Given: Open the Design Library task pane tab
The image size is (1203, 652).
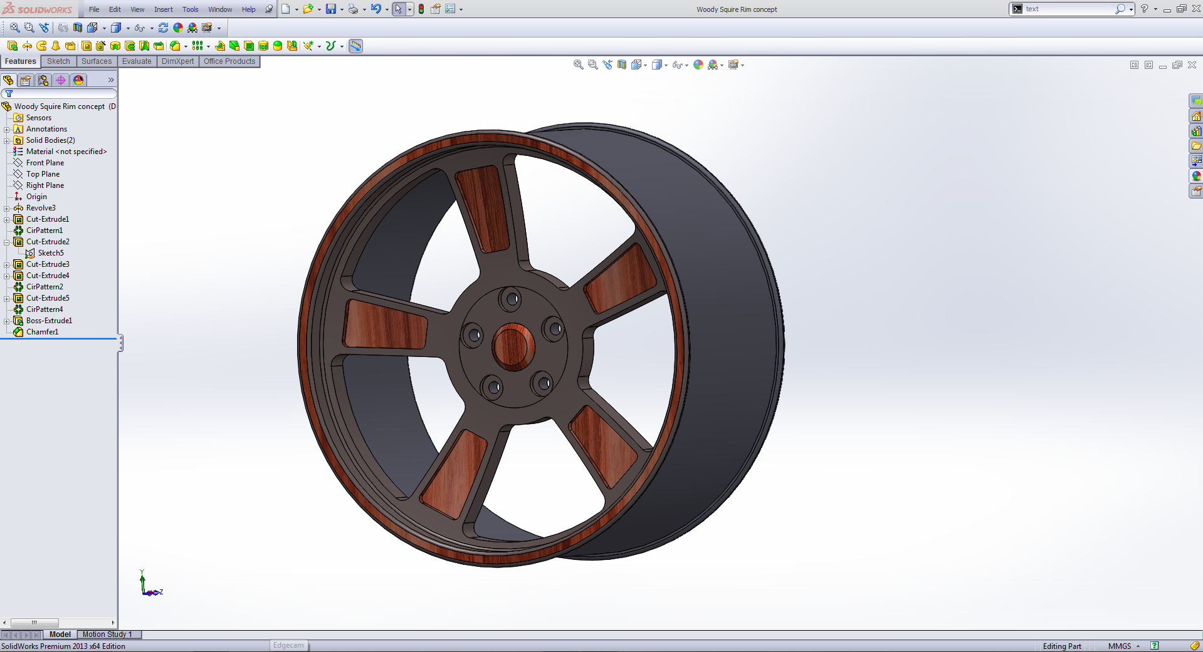Looking at the screenshot, I should (x=1196, y=131).
